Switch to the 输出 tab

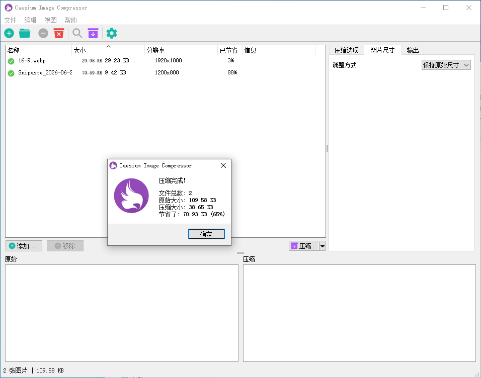tap(413, 50)
